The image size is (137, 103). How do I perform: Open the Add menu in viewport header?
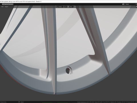pos(2,7)
